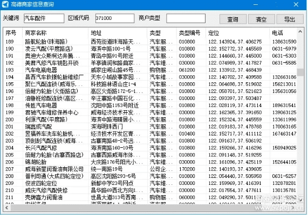Click the 清空 clear button
This screenshot has width=308, height=215.
[261, 19]
